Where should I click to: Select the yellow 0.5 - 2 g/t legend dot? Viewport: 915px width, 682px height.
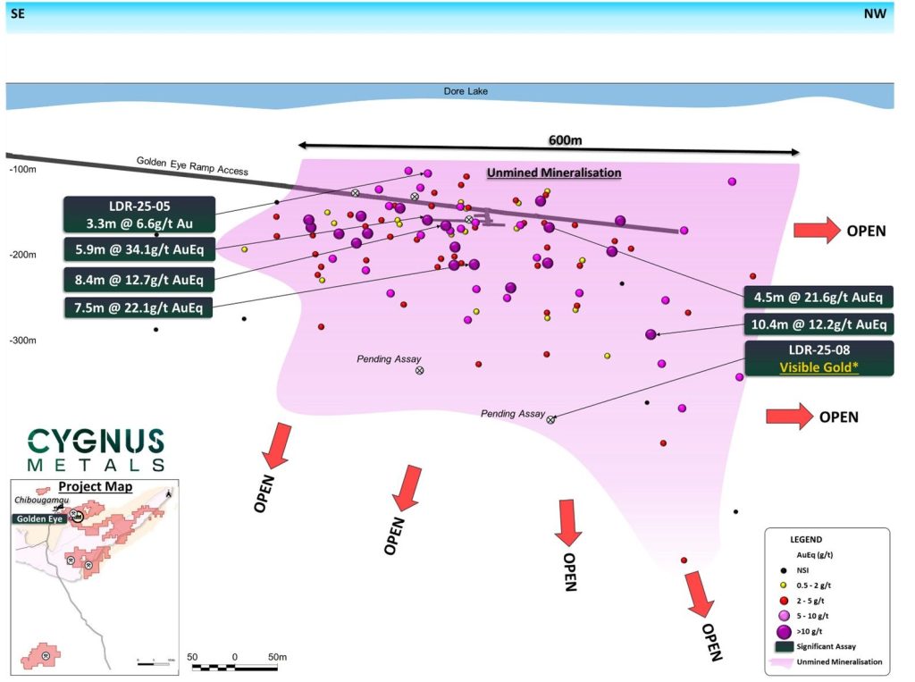[785, 584]
